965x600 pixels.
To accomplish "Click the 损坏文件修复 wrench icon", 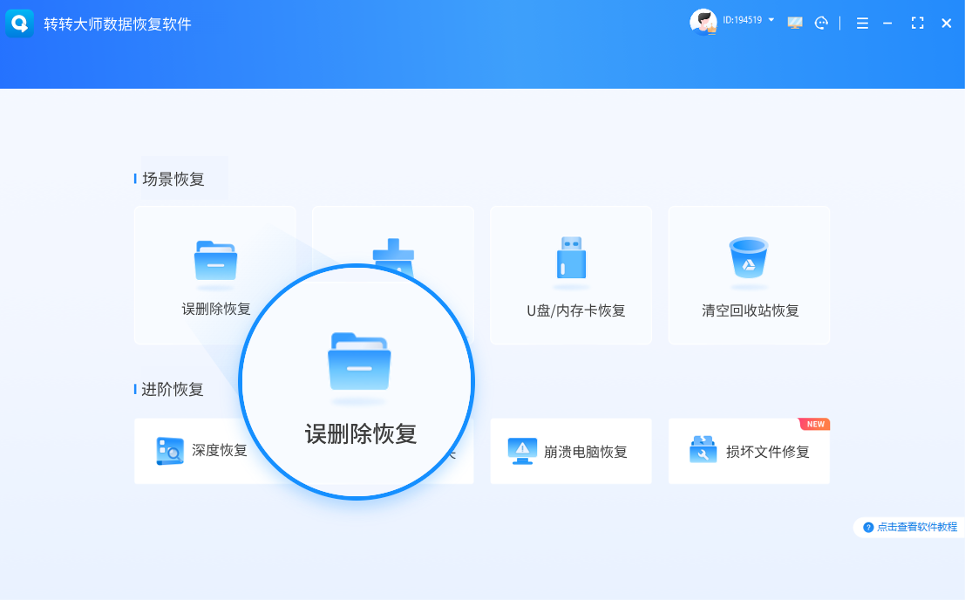I will (x=702, y=451).
